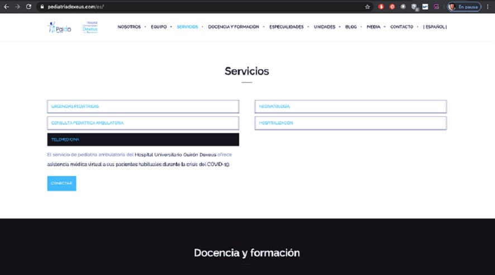Expand the Consulta Pediátrica Ambulatoria section
Image resolution: width=495 pixels, height=275 pixels.
pyautogui.click(x=143, y=123)
